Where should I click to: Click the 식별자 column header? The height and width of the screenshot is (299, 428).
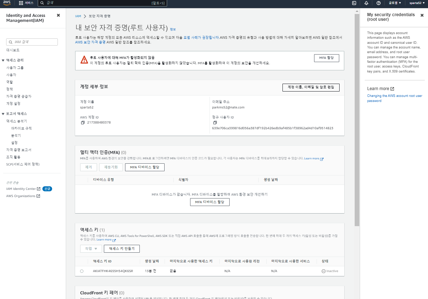coord(183,179)
